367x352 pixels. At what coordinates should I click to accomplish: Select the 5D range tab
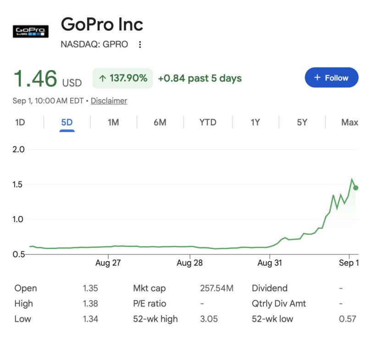pos(67,122)
